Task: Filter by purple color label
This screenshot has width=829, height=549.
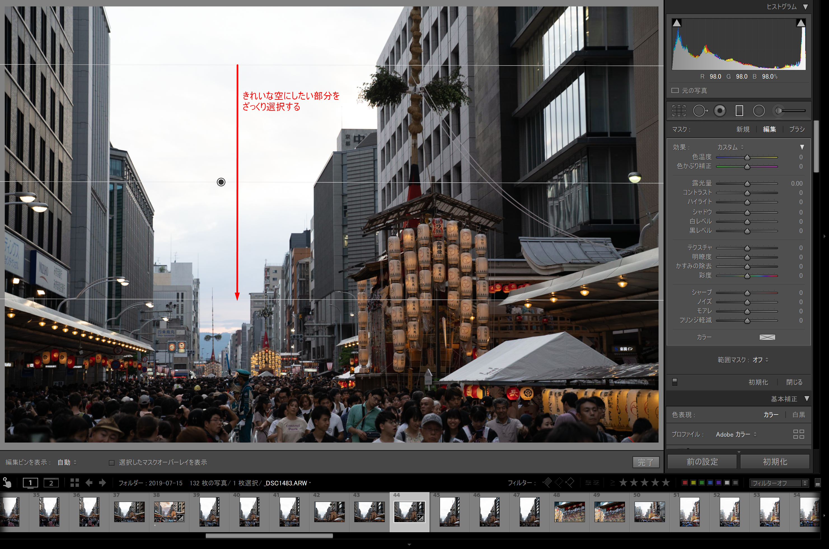Action: coord(718,483)
